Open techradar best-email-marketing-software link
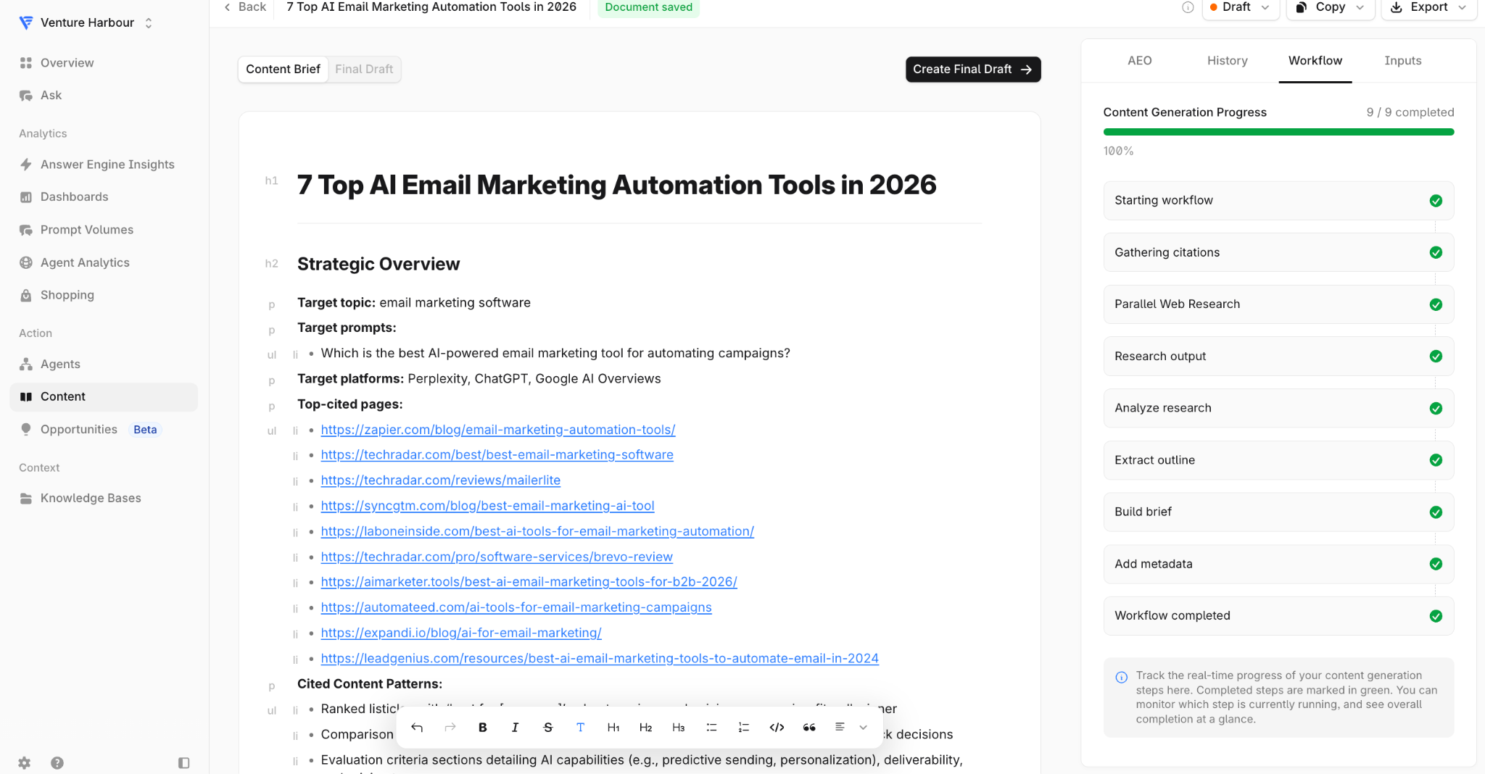 coord(497,455)
